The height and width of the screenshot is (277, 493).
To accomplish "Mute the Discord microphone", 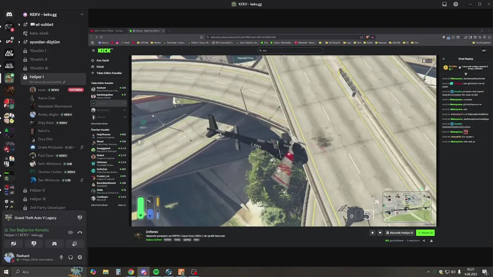I will (x=61, y=257).
